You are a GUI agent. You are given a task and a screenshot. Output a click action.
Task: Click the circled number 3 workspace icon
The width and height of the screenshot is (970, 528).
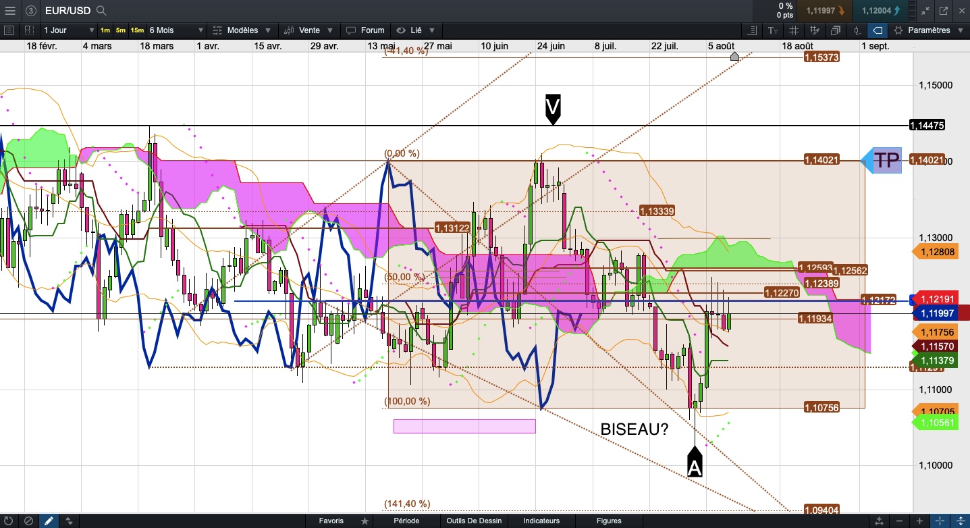point(31,10)
